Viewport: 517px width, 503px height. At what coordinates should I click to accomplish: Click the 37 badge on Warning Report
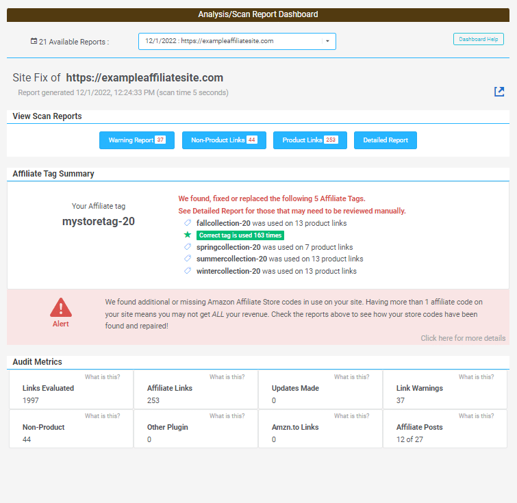point(160,140)
